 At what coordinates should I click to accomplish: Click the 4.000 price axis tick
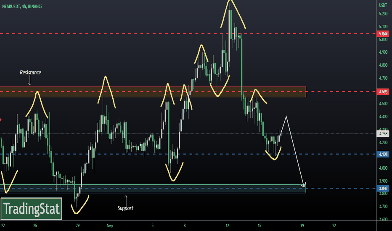pyautogui.click(x=383, y=168)
